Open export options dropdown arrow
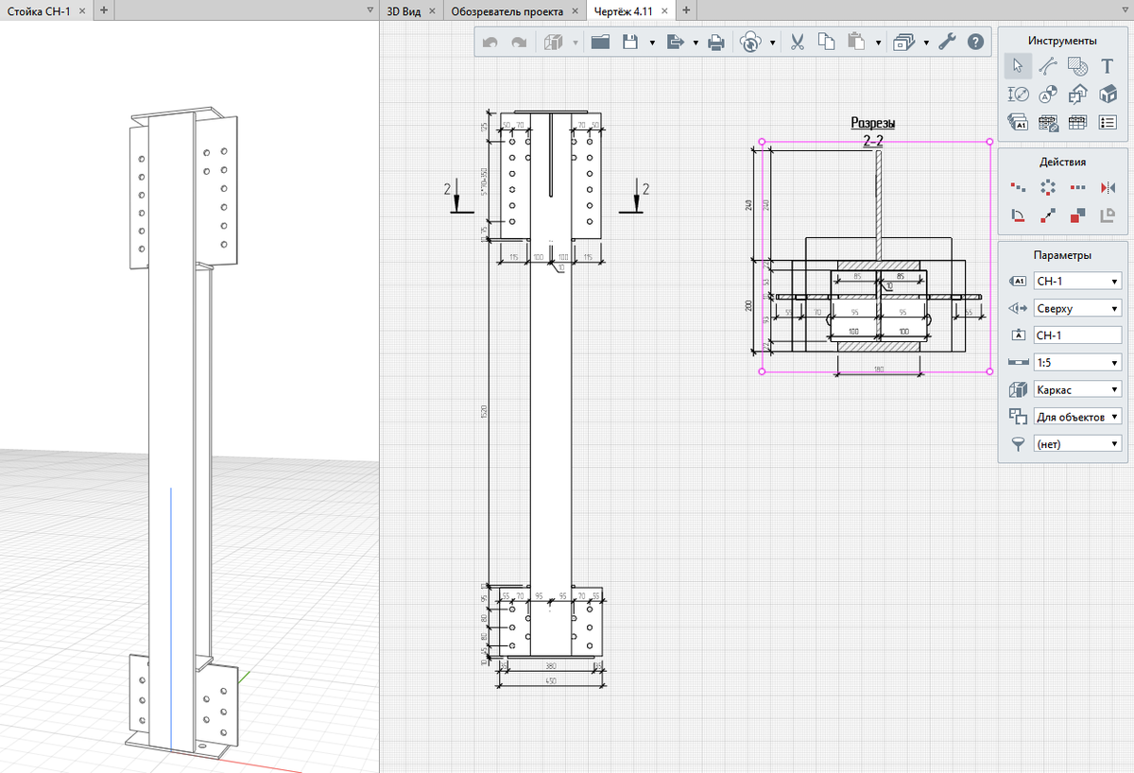 [x=696, y=43]
